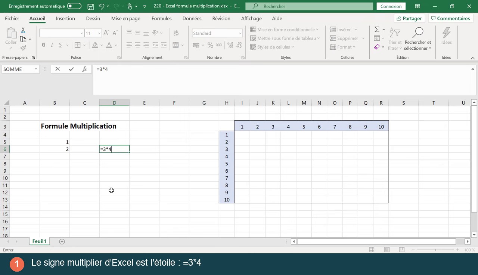Cancel the formula entry with X

point(58,69)
